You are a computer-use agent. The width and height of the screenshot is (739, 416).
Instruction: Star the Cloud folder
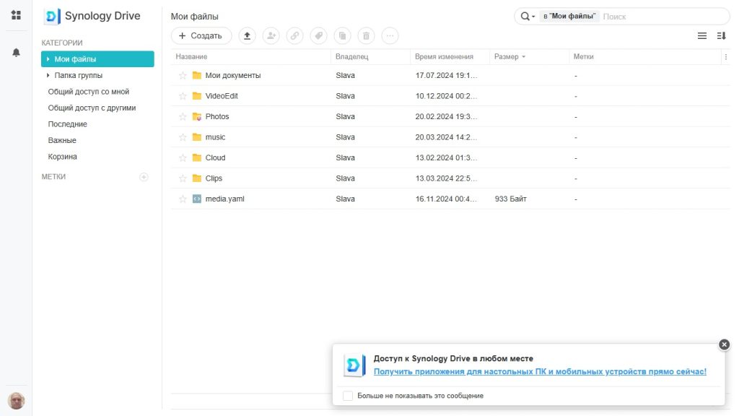pyautogui.click(x=183, y=157)
